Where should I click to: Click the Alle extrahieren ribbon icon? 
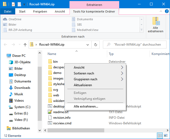click(156, 25)
